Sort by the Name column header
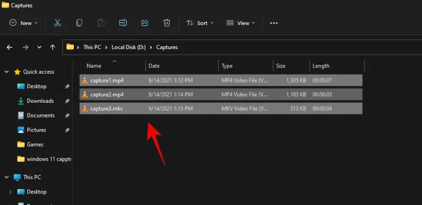The height and width of the screenshot is (205, 422). click(x=94, y=66)
